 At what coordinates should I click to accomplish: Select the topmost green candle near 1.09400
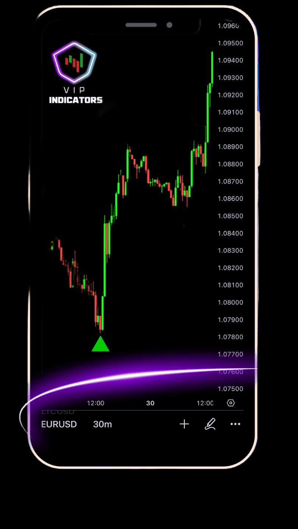[x=212, y=68]
